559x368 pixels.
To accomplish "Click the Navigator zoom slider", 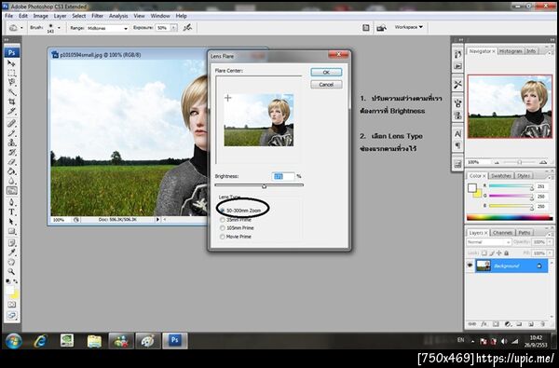I will click(520, 162).
